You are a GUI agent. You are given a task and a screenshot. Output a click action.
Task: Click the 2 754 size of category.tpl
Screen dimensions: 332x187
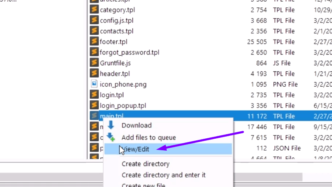point(258,10)
